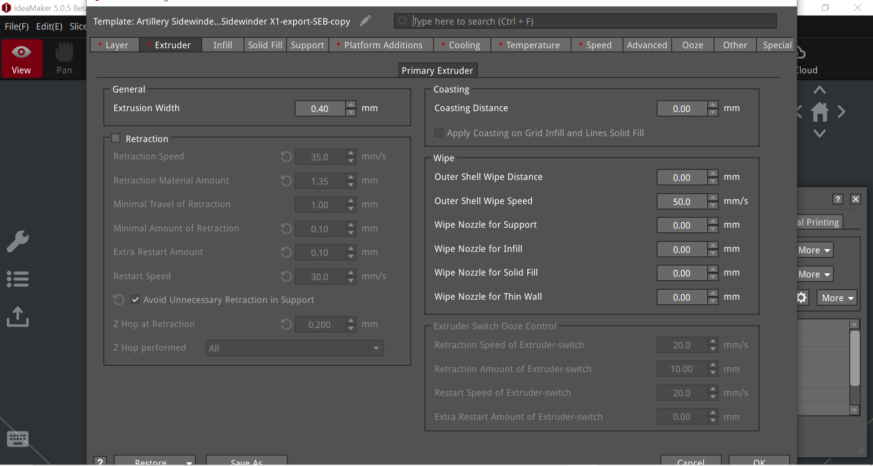873x466 pixels.
Task: Switch to the Speed tab
Action: pyautogui.click(x=597, y=45)
